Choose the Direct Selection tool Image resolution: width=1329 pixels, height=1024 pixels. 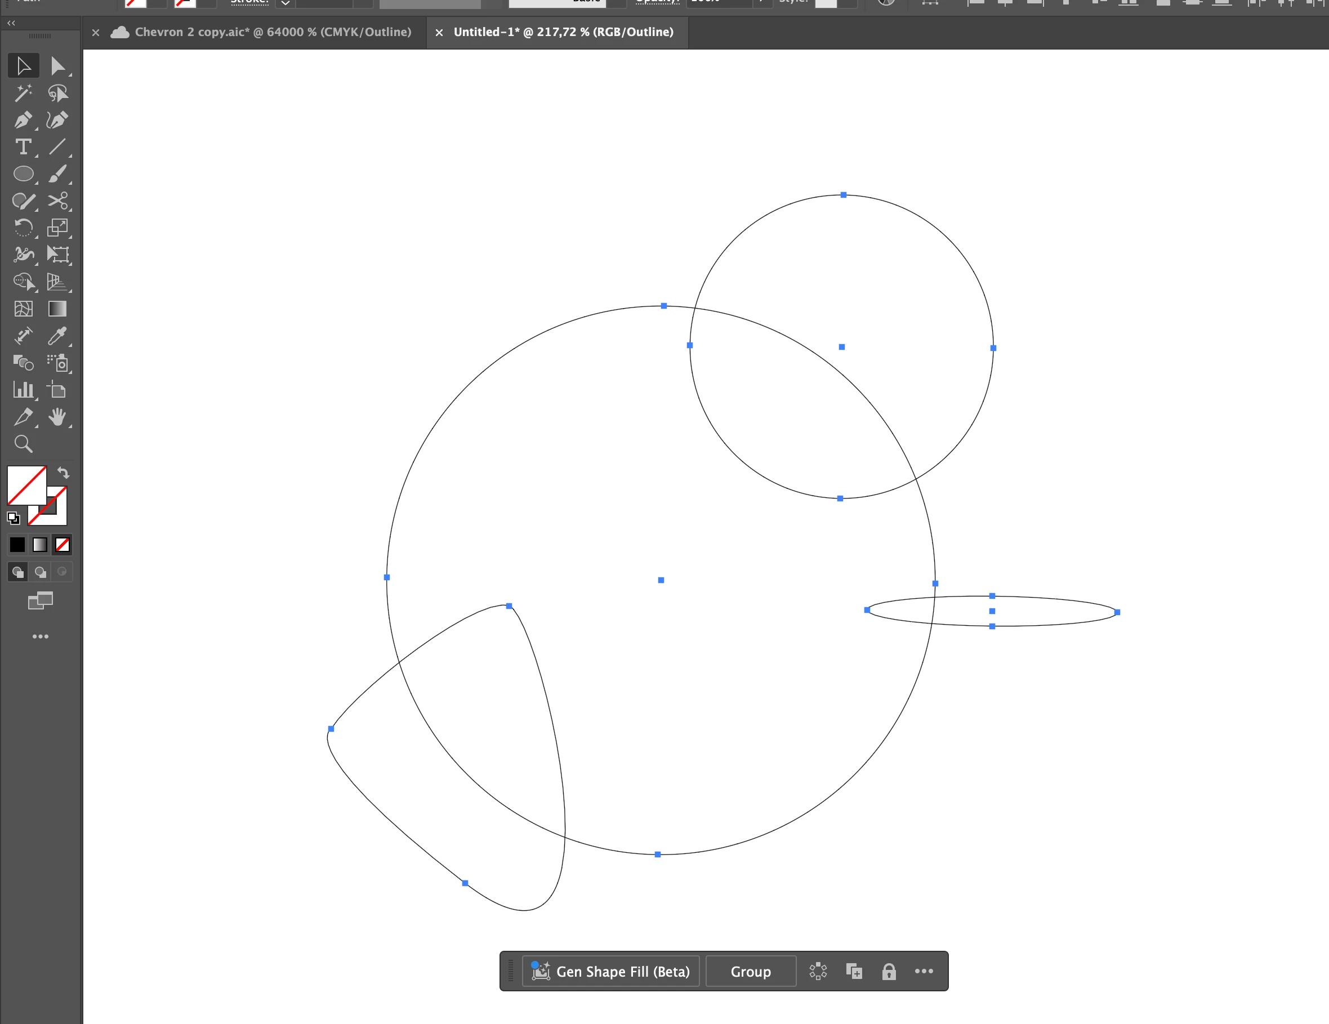(58, 66)
